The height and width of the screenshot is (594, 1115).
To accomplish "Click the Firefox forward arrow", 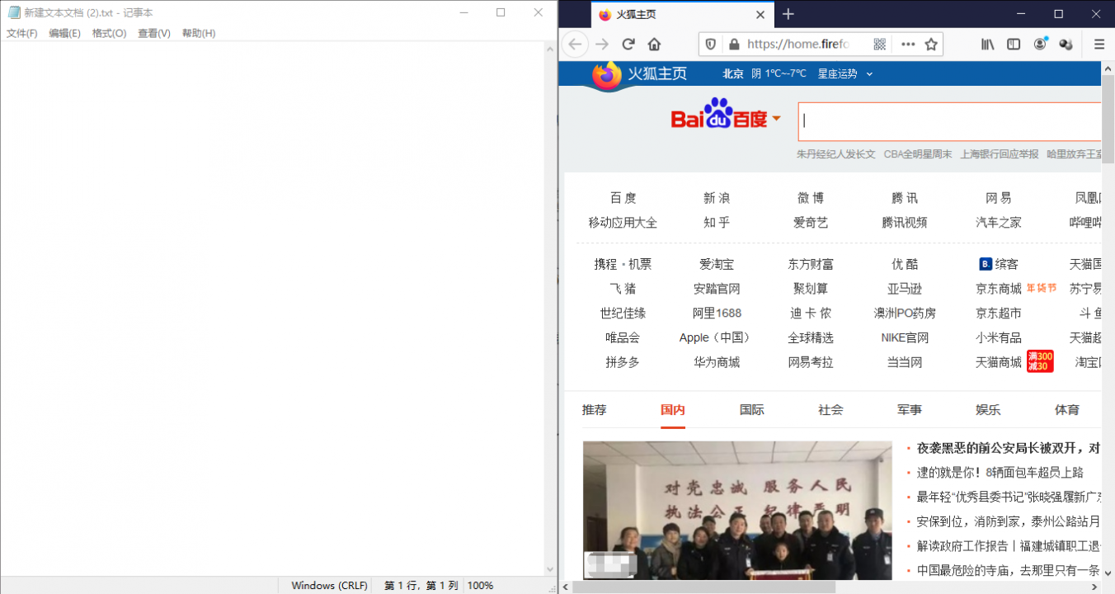I will 603,45.
